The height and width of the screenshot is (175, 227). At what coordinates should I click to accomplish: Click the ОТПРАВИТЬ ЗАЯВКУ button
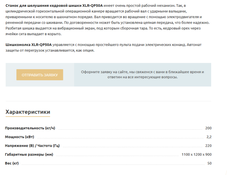coord(40,75)
